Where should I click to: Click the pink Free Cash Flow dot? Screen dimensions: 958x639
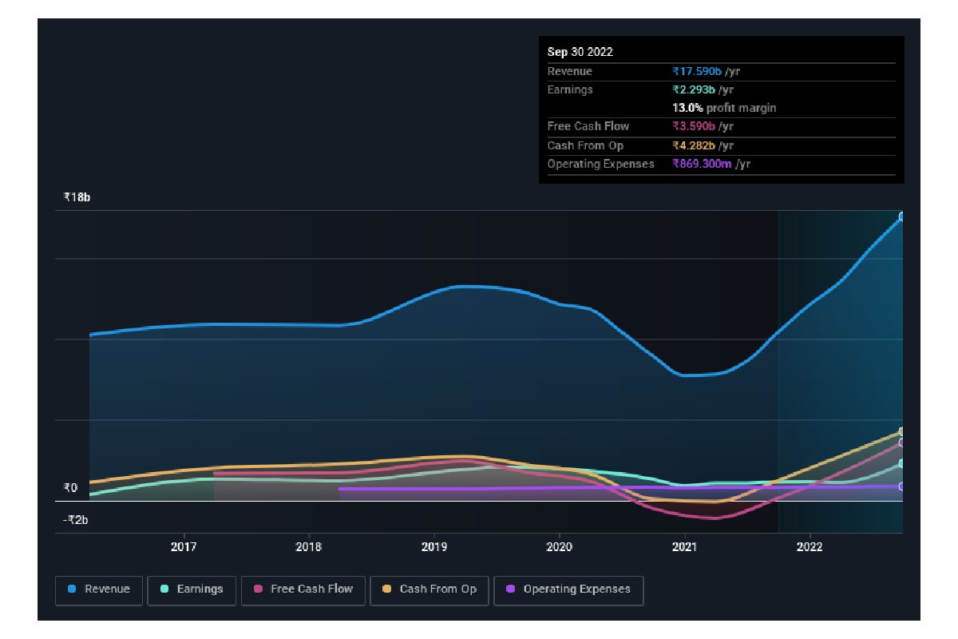[x=258, y=589]
